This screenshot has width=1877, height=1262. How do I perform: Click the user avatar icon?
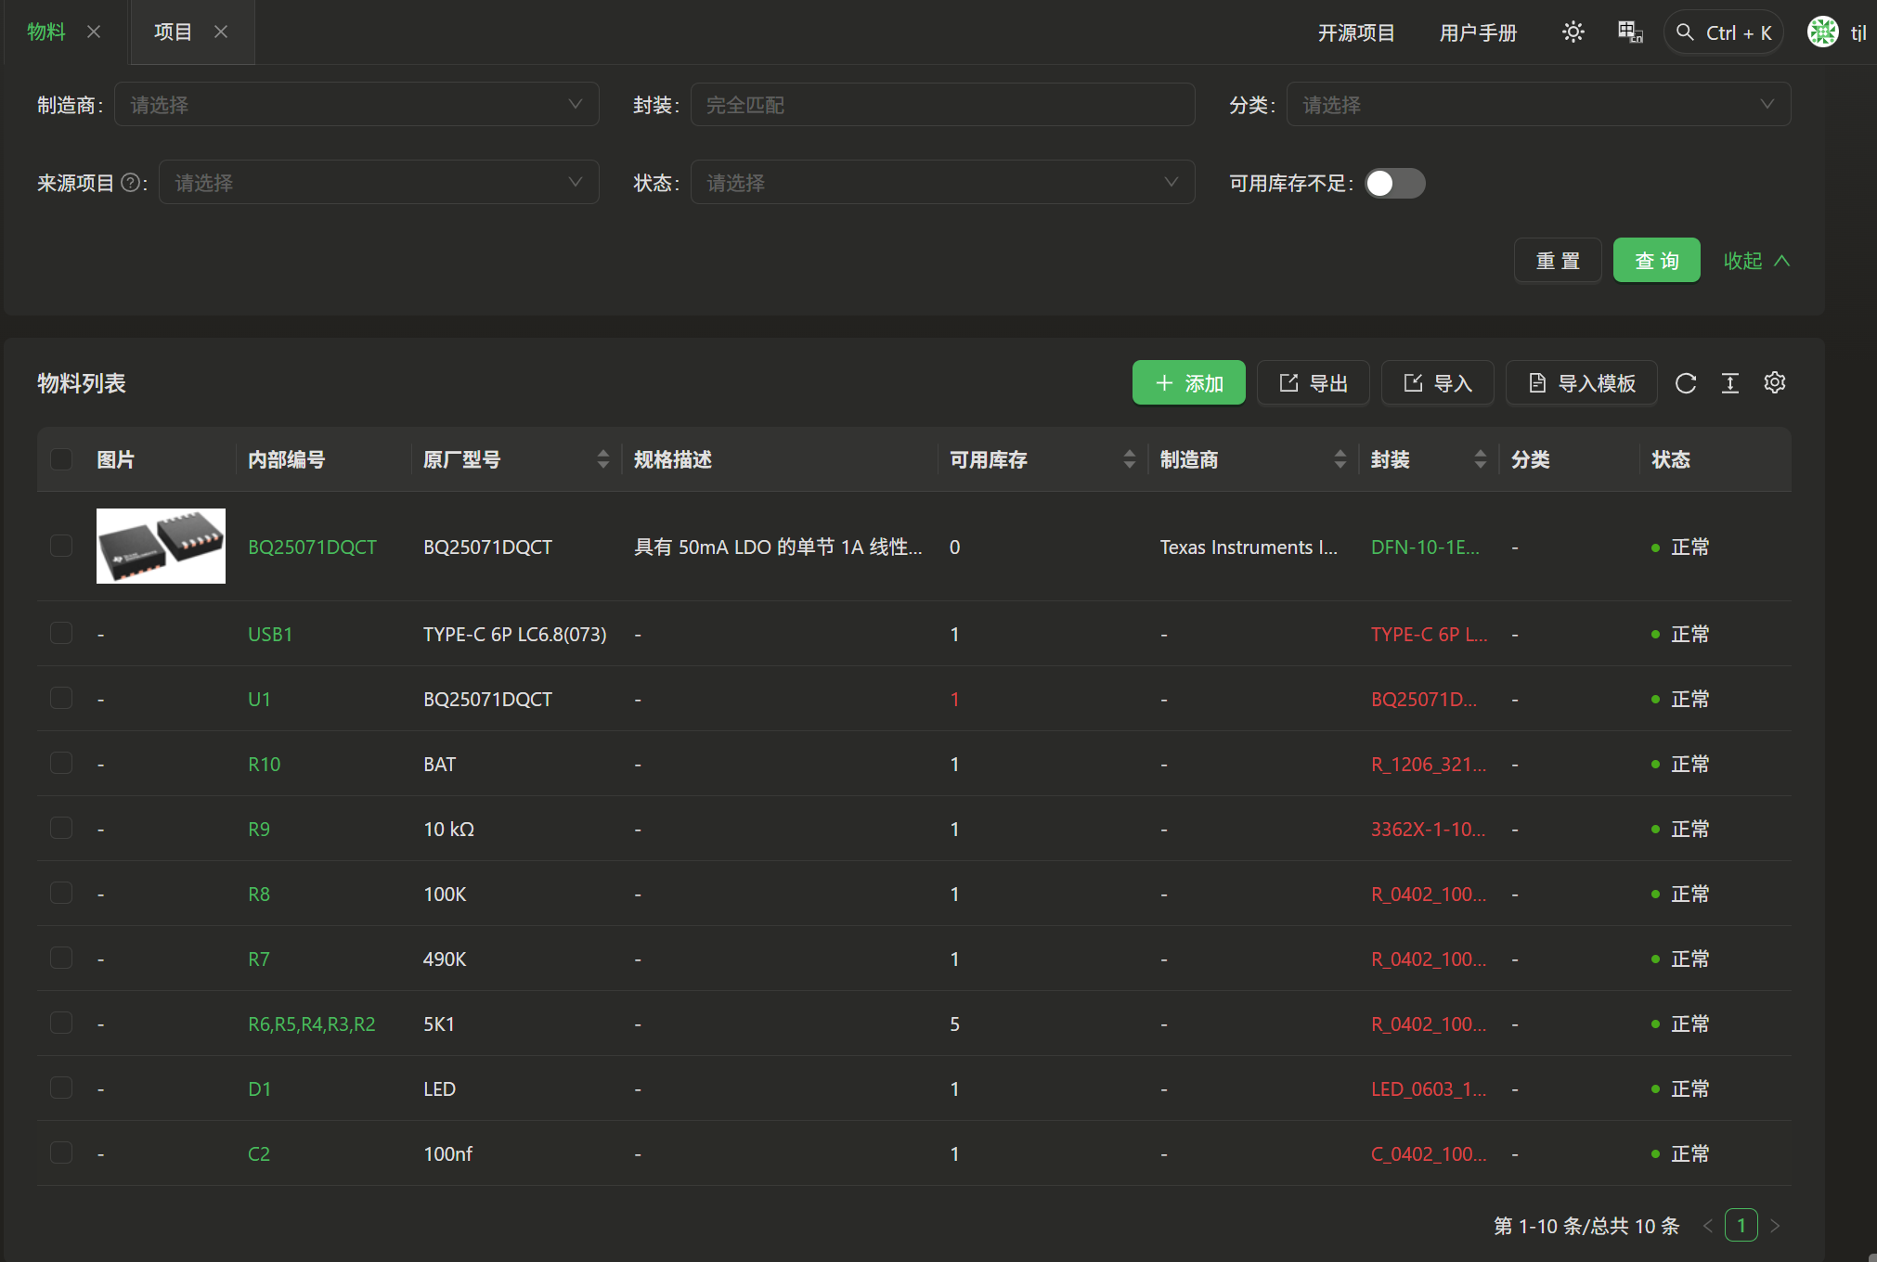click(1822, 32)
